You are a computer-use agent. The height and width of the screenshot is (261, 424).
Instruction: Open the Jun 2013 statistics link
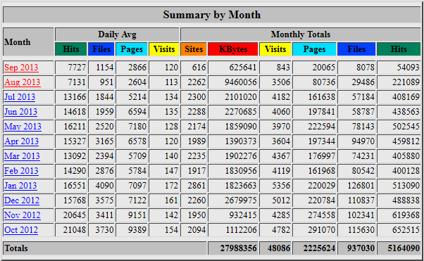tap(21, 112)
